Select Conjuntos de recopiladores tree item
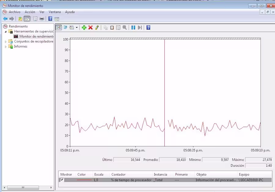Image resolution: width=275 pixels, height=192 pixels. click(x=34, y=41)
